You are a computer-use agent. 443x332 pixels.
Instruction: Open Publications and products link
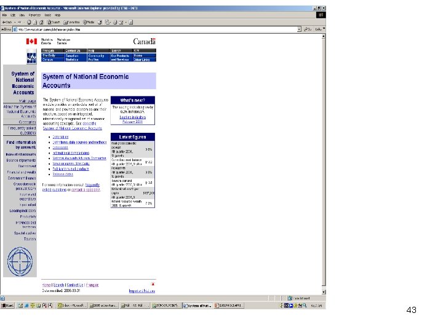[x=71, y=169]
